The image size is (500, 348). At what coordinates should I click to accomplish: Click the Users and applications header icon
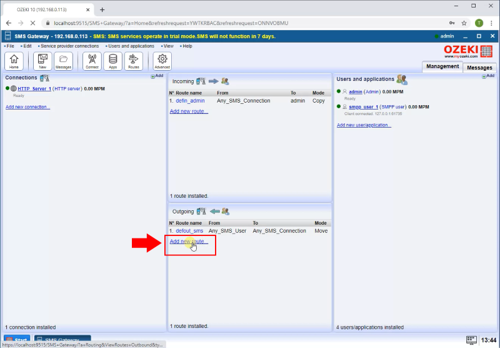coord(402,79)
